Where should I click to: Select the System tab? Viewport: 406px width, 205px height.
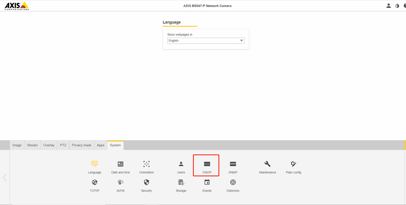click(x=115, y=145)
